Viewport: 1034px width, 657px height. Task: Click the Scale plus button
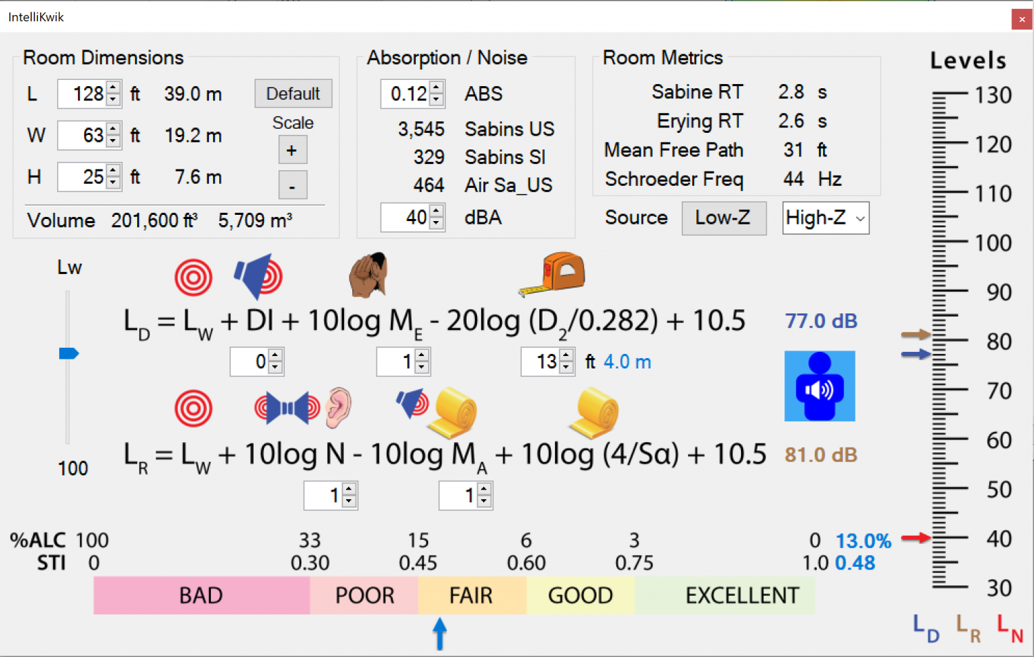(x=292, y=149)
